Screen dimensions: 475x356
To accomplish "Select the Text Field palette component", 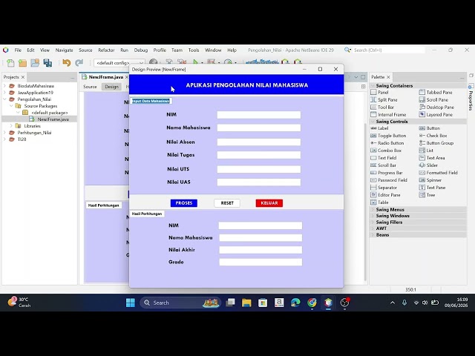I will coord(384,158).
